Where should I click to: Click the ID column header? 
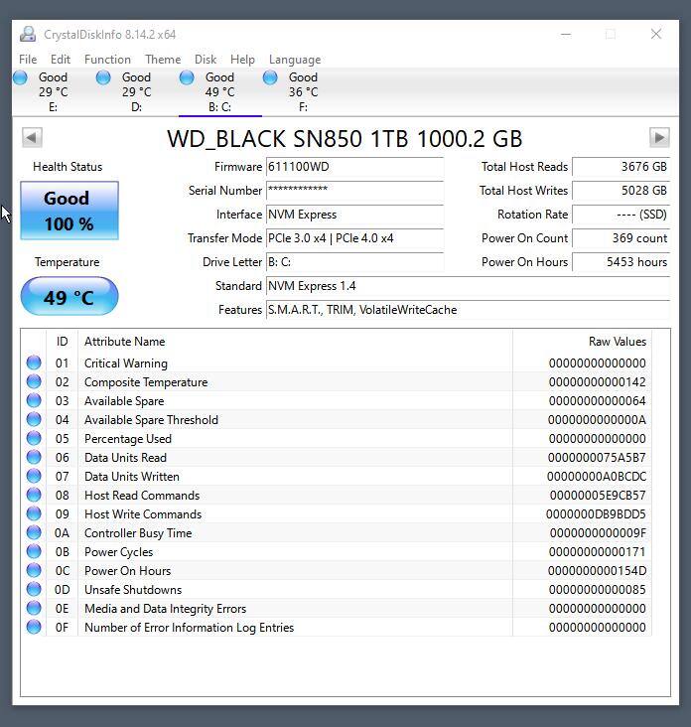coord(63,342)
